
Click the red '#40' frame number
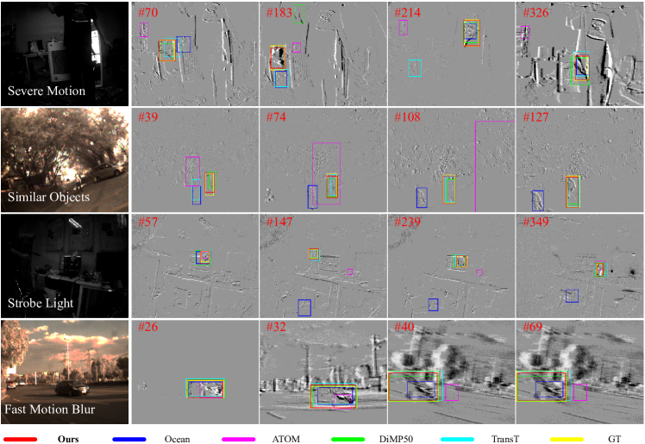point(404,328)
